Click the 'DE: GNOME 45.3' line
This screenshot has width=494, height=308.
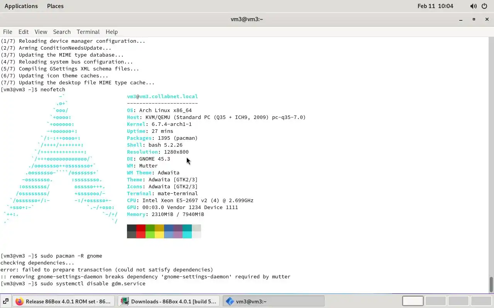tap(149, 159)
